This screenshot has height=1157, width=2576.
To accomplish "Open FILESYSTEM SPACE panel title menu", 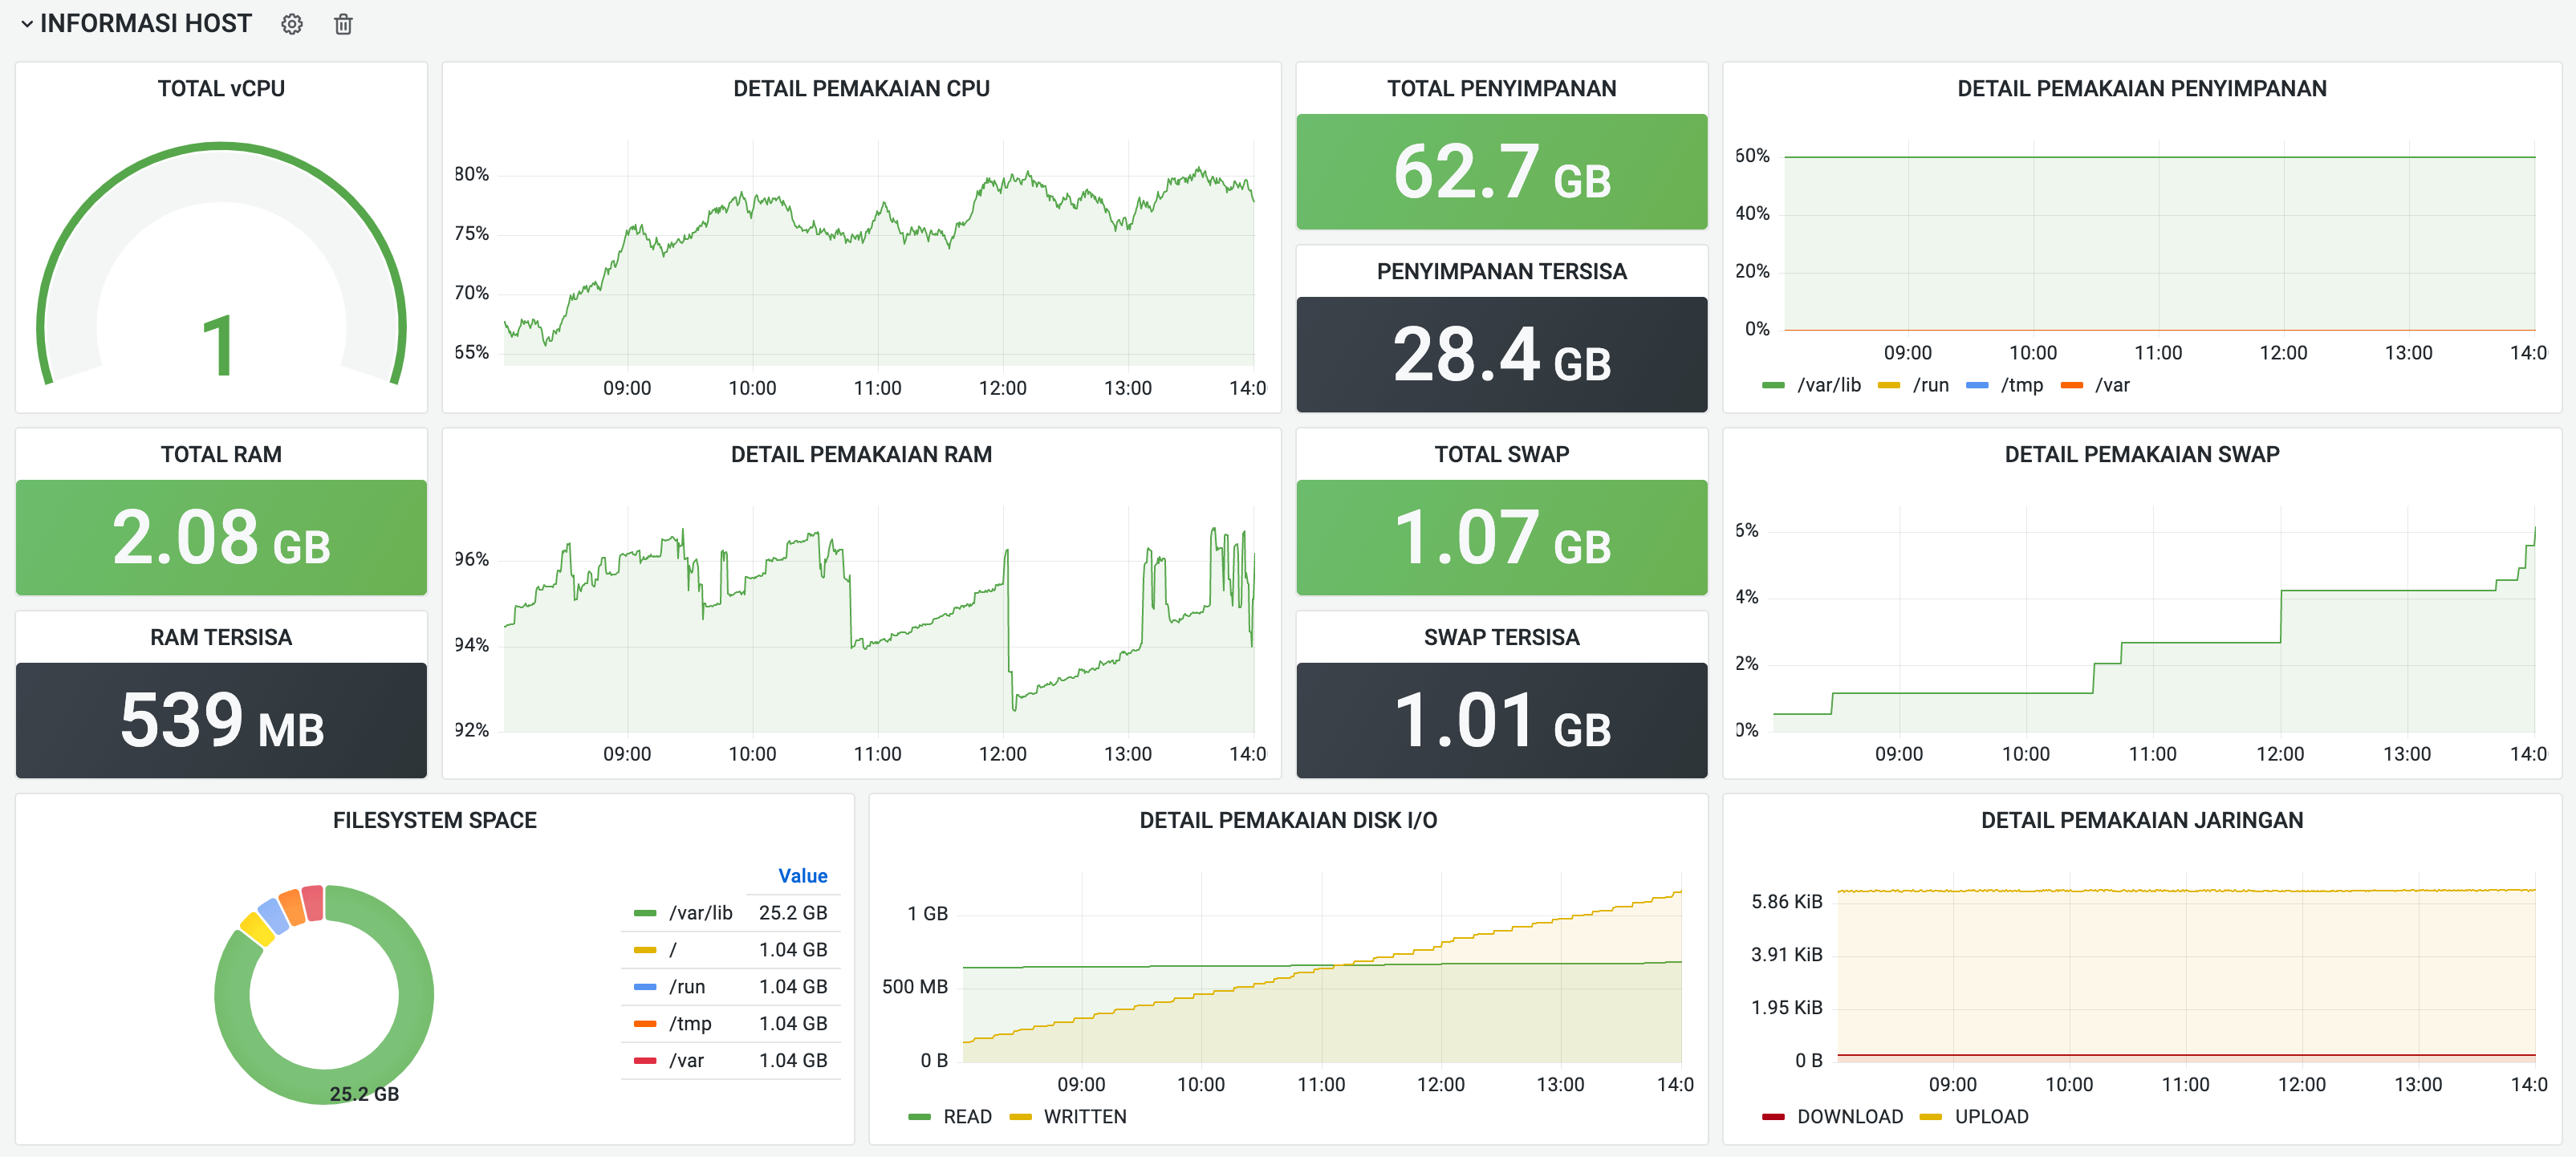I will (x=434, y=820).
